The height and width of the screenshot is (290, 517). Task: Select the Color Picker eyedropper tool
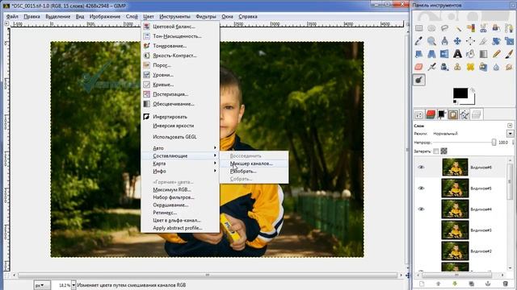(418, 41)
